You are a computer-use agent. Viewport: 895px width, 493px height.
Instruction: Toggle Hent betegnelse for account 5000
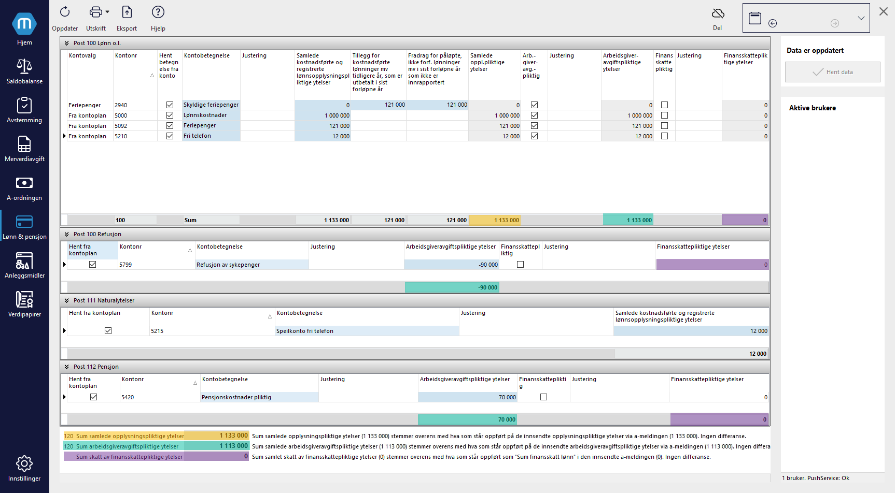(170, 115)
